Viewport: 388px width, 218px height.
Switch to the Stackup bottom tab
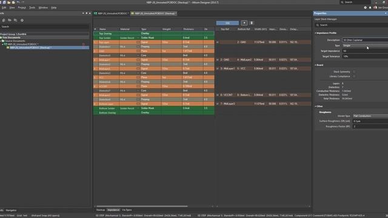pyautogui.click(x=101, y=210)
